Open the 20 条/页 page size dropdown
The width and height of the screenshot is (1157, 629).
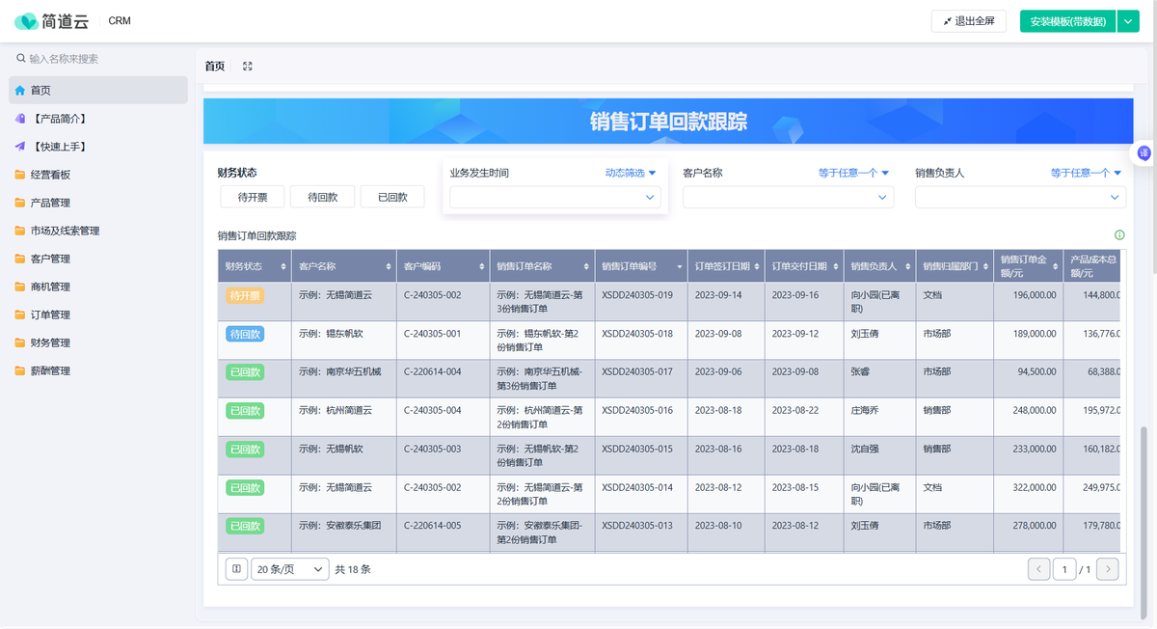pyautogui.click(x=290, y=569)
